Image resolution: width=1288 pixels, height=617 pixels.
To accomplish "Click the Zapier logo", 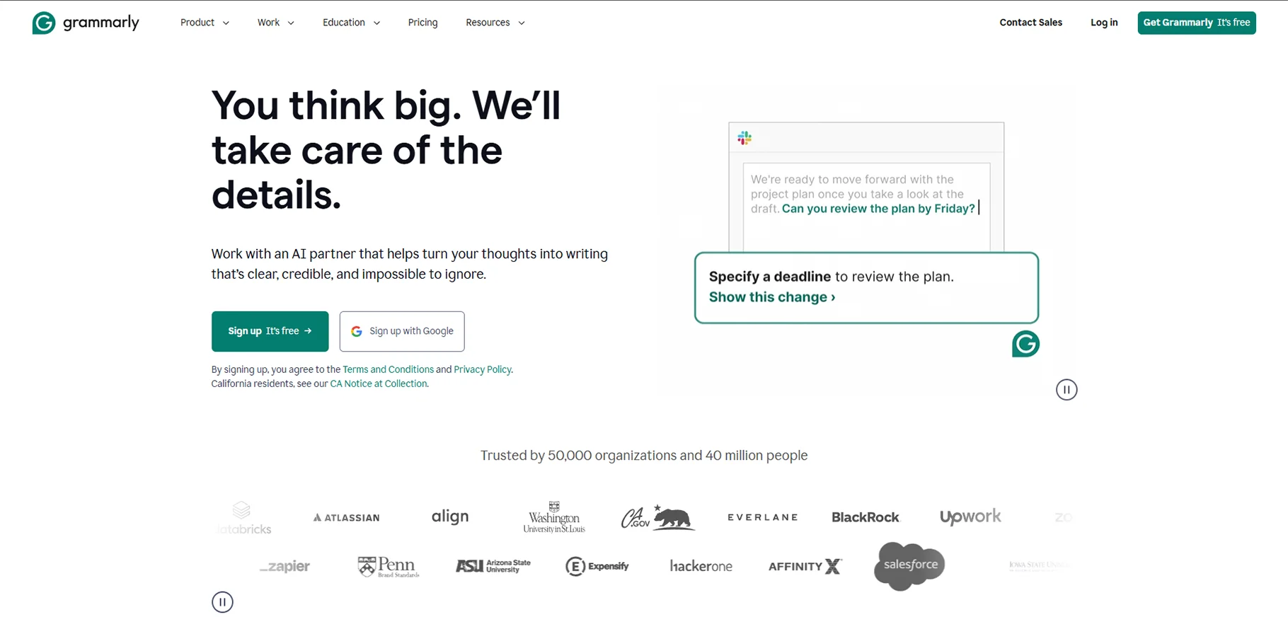I will click(284, 566).
